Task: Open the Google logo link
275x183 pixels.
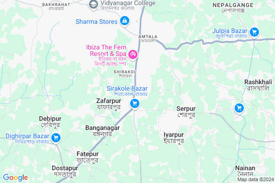Action: [x=16, y=178]
